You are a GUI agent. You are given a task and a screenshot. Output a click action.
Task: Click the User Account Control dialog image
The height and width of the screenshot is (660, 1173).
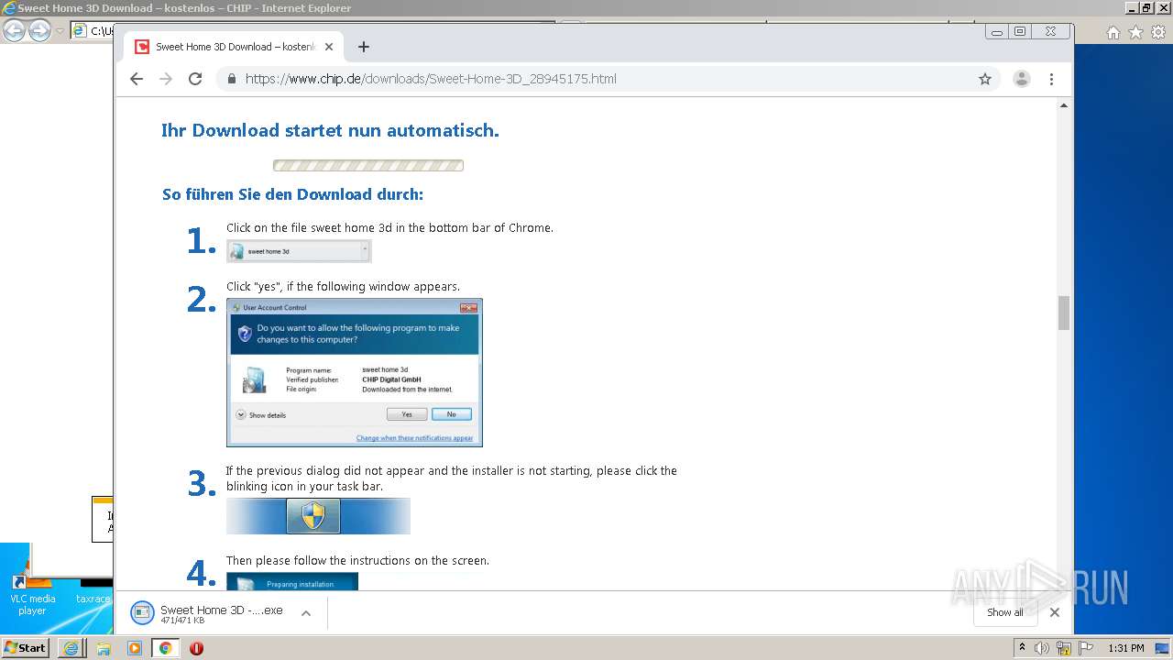click(355, 372)
